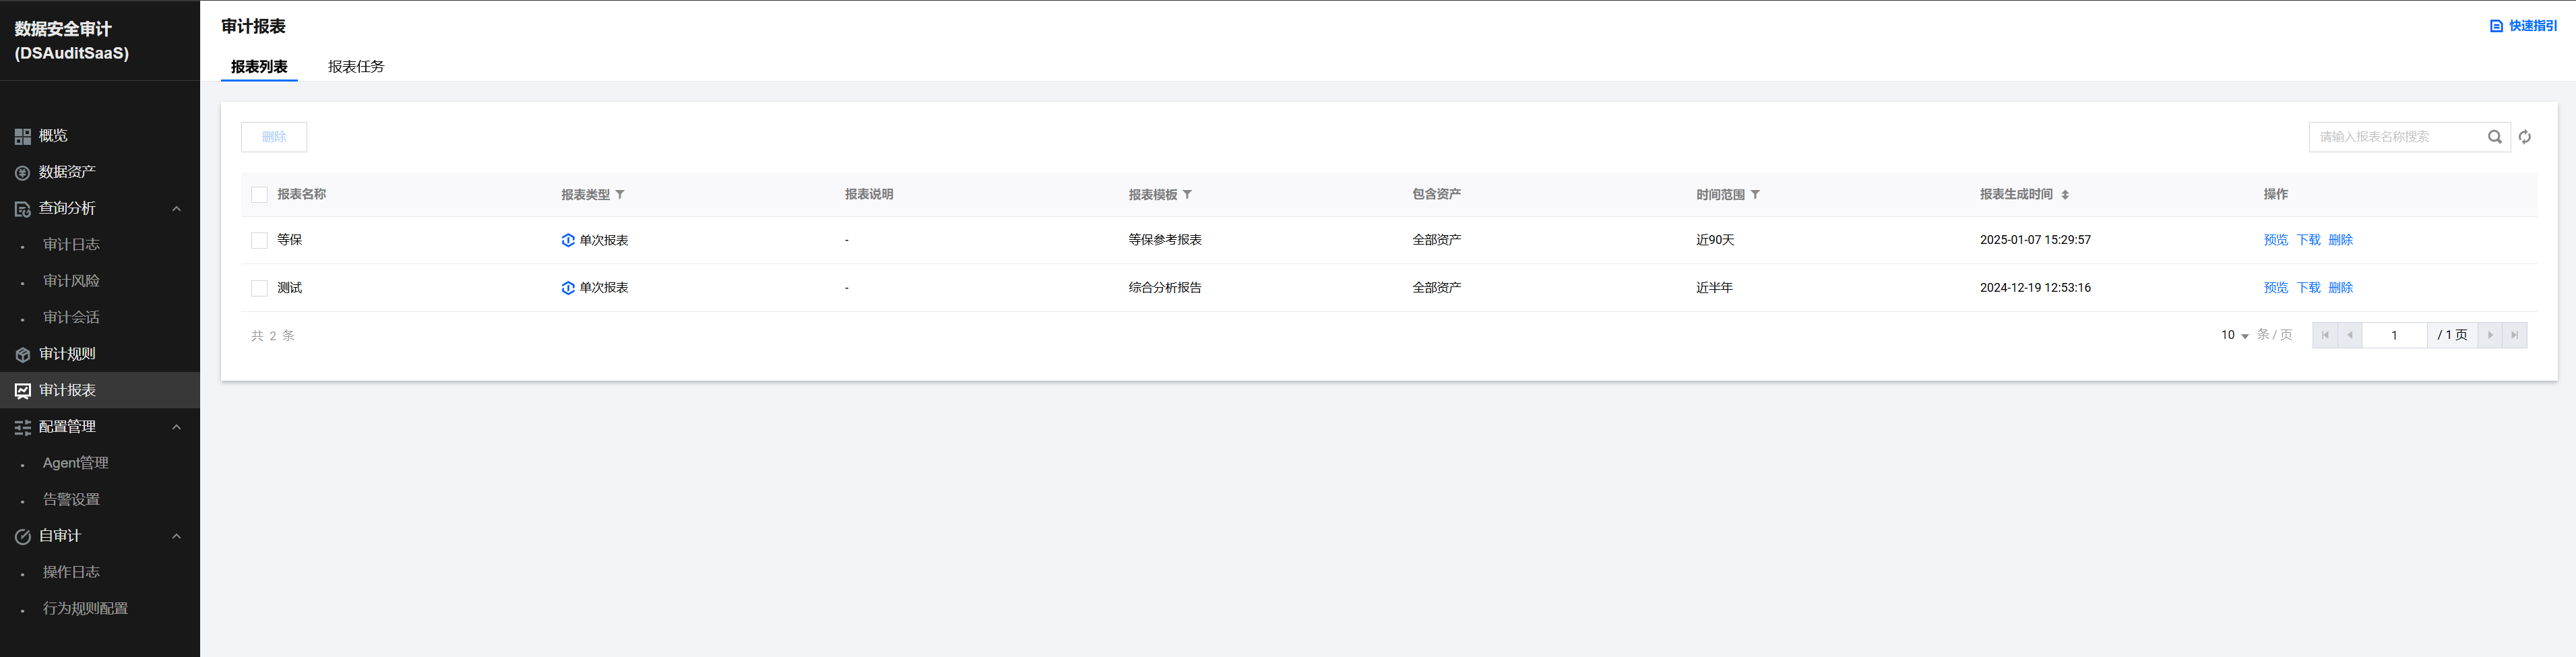Viewport: 2576px width, 657px height.
Task: Open the 报表模板 column filter icon
Action: (x=1187, y=195)
